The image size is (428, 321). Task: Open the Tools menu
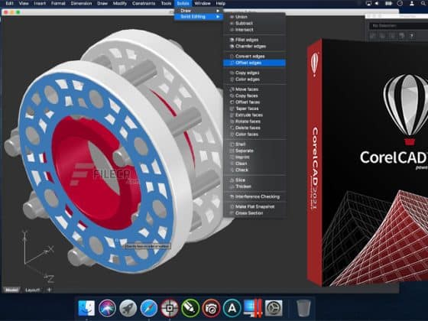click(x=166, y=3)
